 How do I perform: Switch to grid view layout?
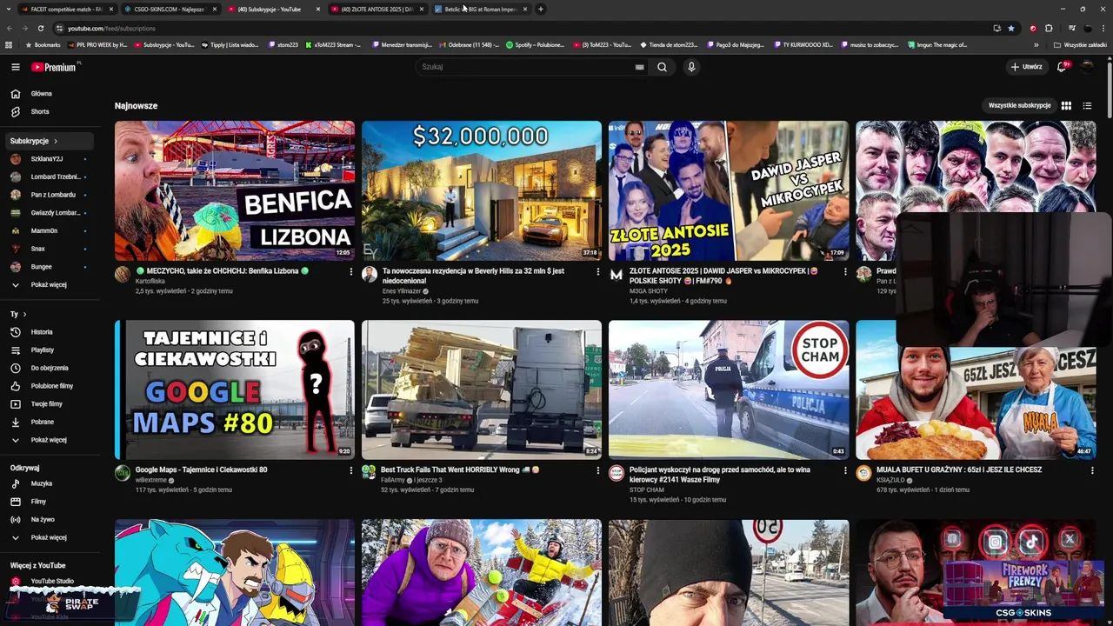[x=1066, y=105]
